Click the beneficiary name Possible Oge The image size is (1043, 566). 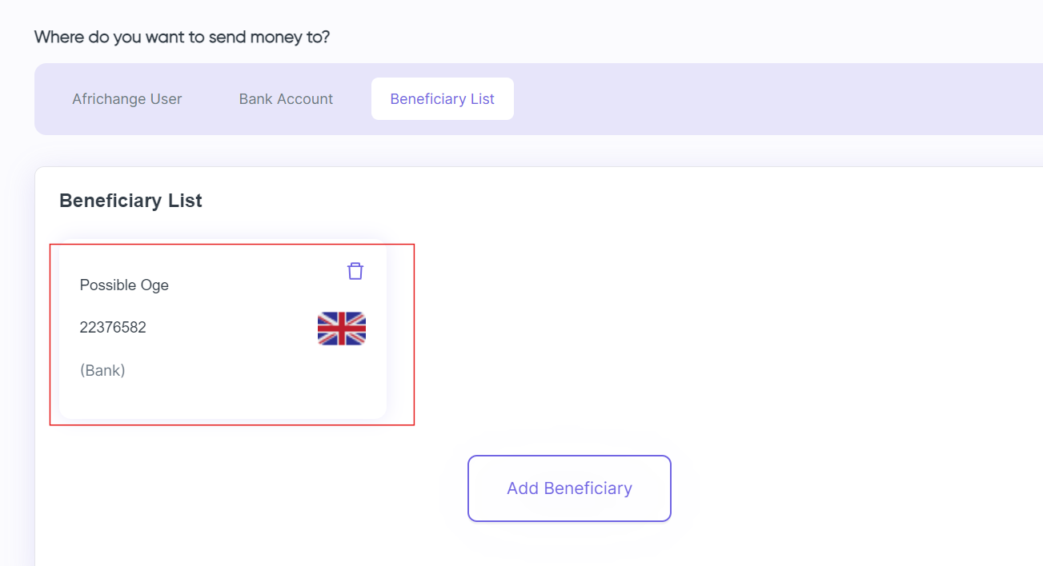(124, 285)
